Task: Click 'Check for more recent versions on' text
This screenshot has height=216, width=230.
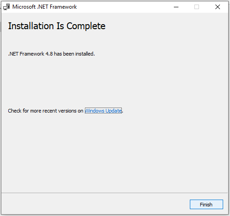Action: [46, 111]
